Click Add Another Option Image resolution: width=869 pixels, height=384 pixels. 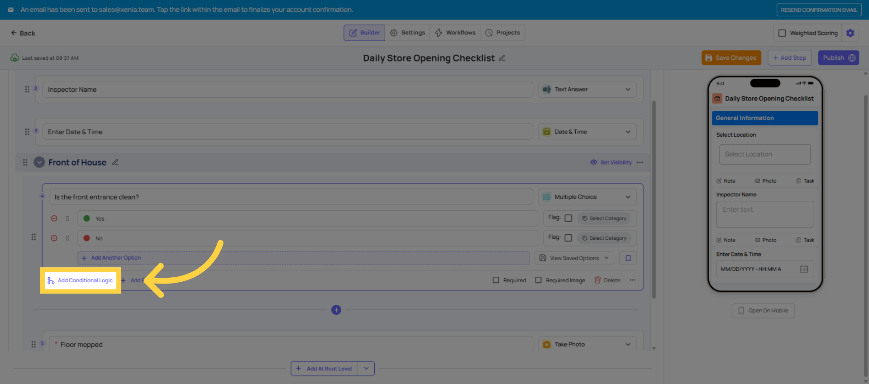303,258
